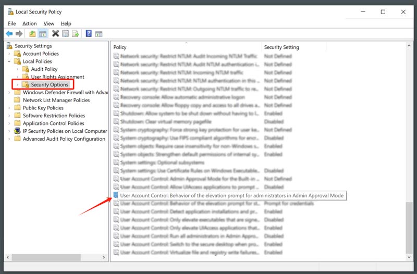Click the IP Security Policies computer icon

(18, 131)
